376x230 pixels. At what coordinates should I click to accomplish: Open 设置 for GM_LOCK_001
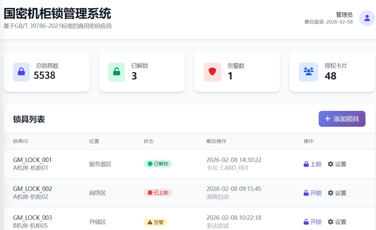tap(337, 164)
